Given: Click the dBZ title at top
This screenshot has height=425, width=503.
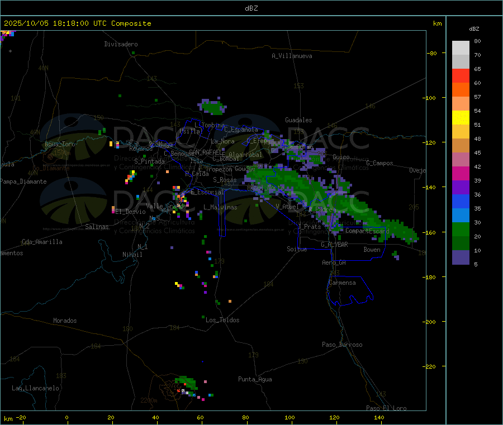Looking at the screenshot, I should click(251, 8).
